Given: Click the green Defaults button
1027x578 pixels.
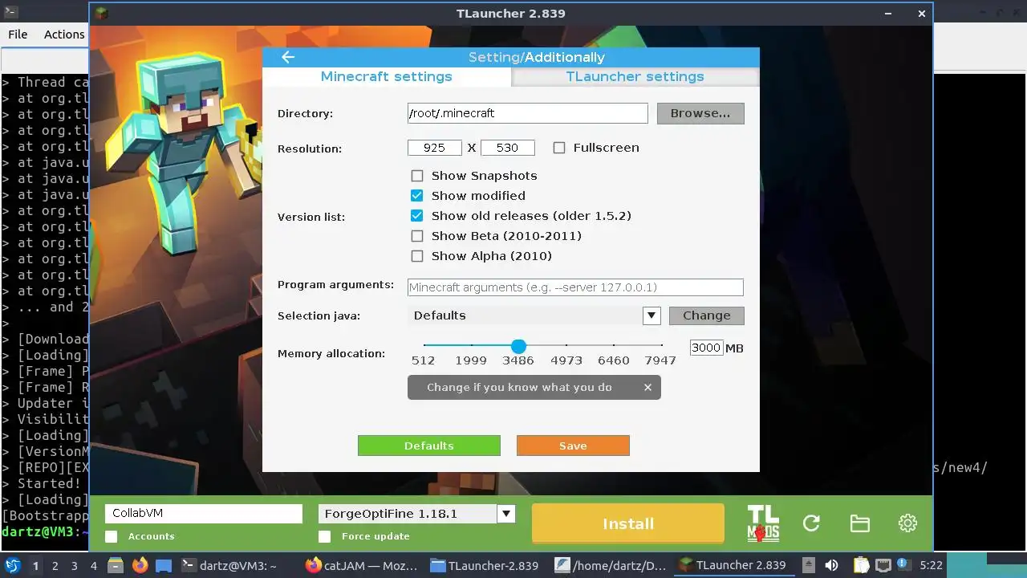Looking at the screenshot, I should pyautogui.click(x=429, y=446).
